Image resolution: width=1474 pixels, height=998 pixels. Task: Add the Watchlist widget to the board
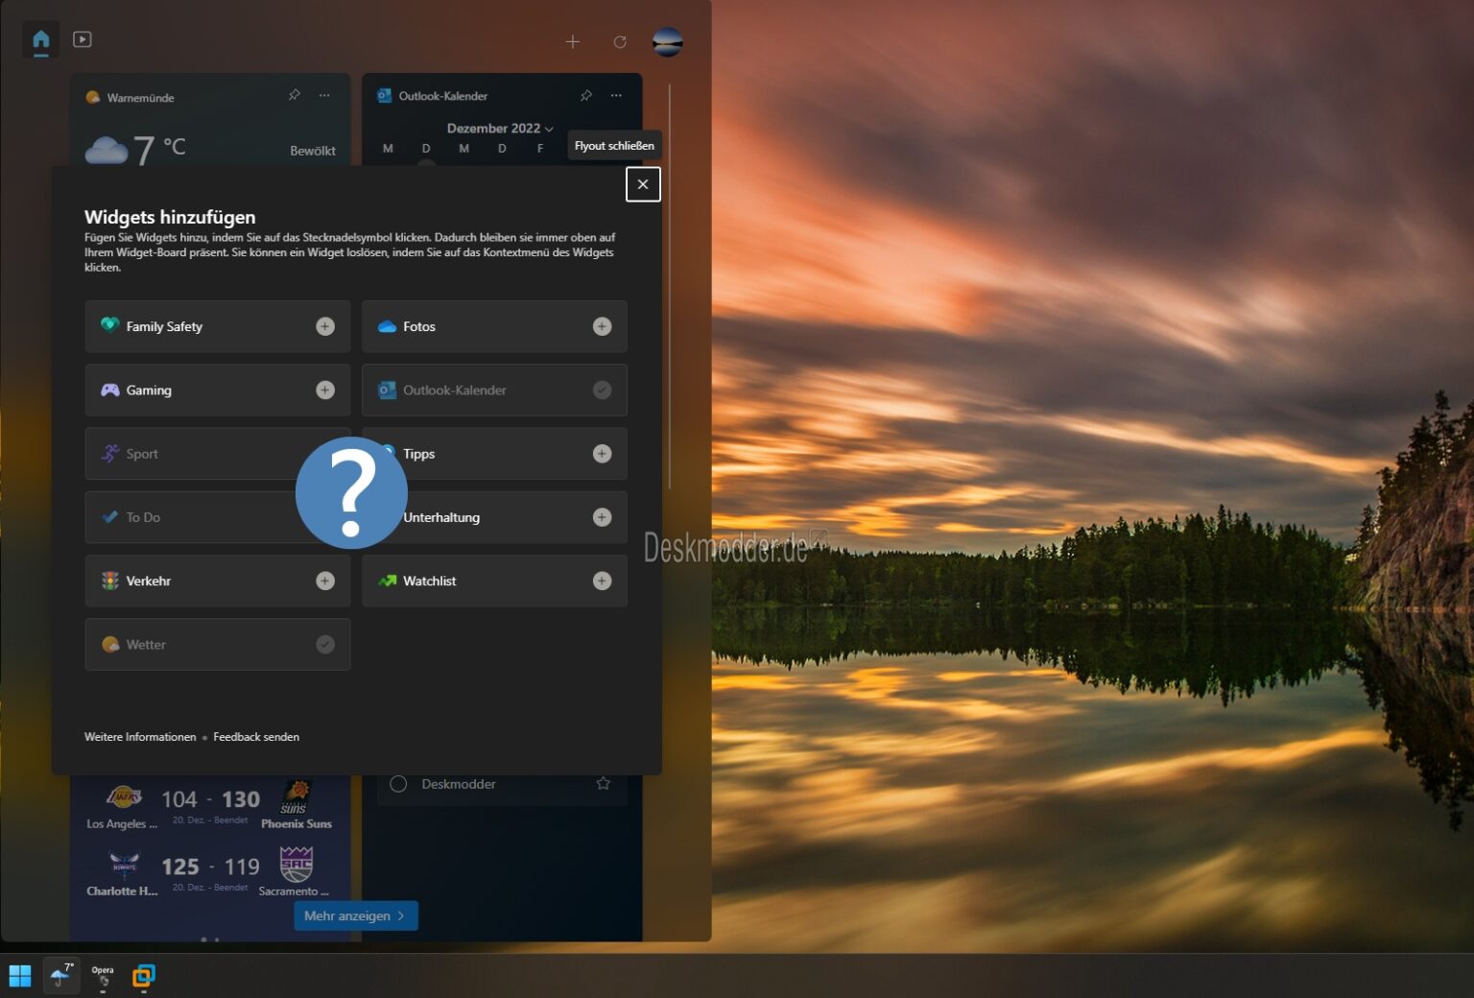tap(602, 581)
